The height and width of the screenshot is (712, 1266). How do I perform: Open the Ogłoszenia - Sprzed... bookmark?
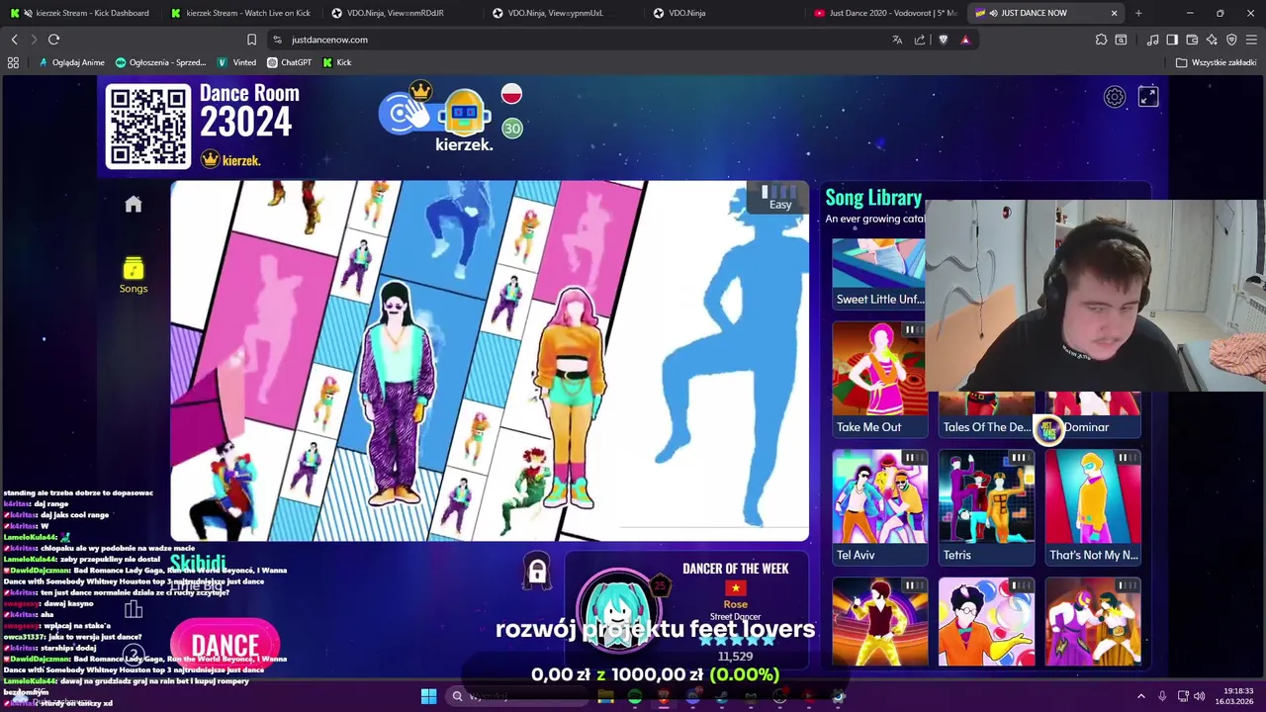click(x=161, y=62)
